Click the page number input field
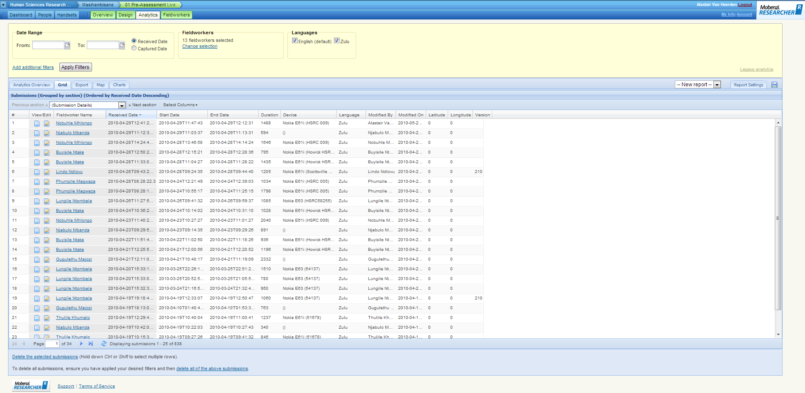The height and width of the screenshot is (393, 805). click(52, 344)
